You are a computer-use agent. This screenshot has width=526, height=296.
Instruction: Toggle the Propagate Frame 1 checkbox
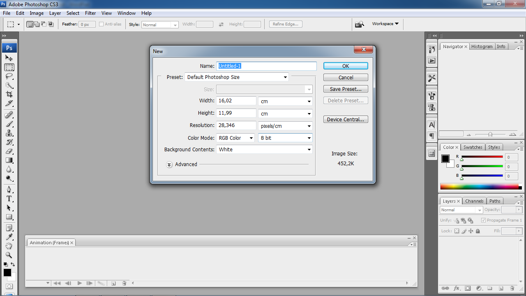[x=483, y=220]
